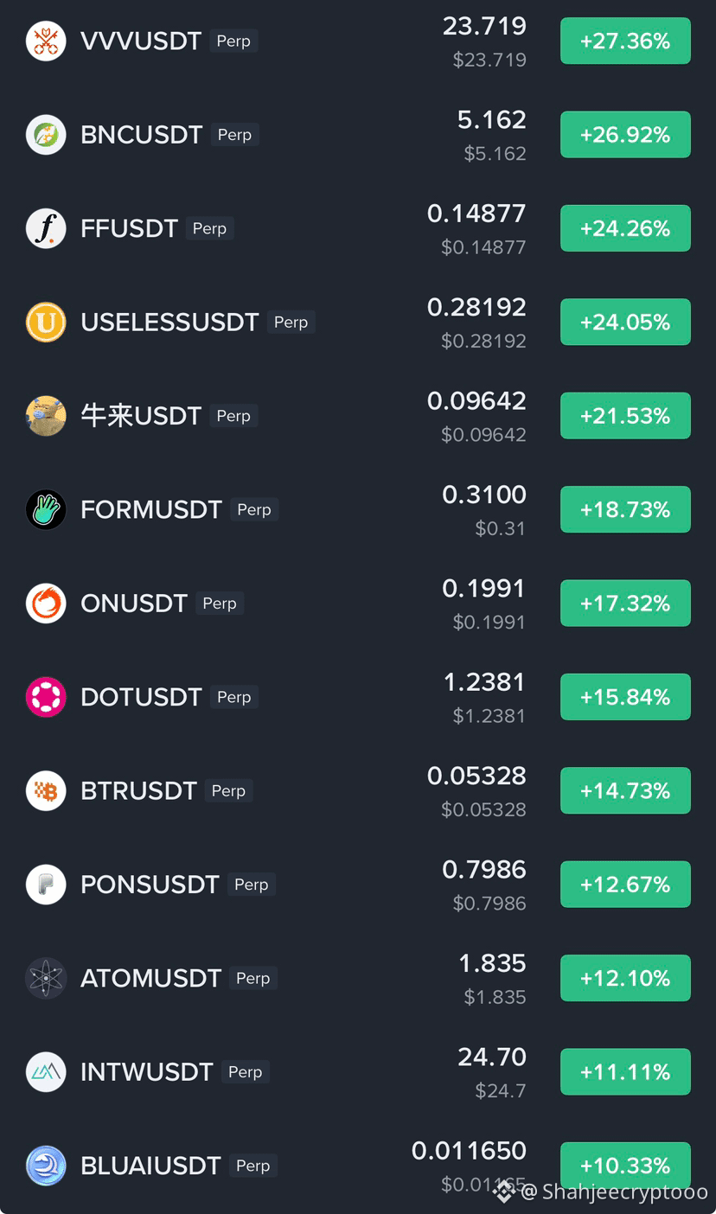The height and width of the screenshot is (1214, 716).
Task: Click the Perp tag beside INTWUSDT
Action: pyautogui.click(x=246, y=1071)
